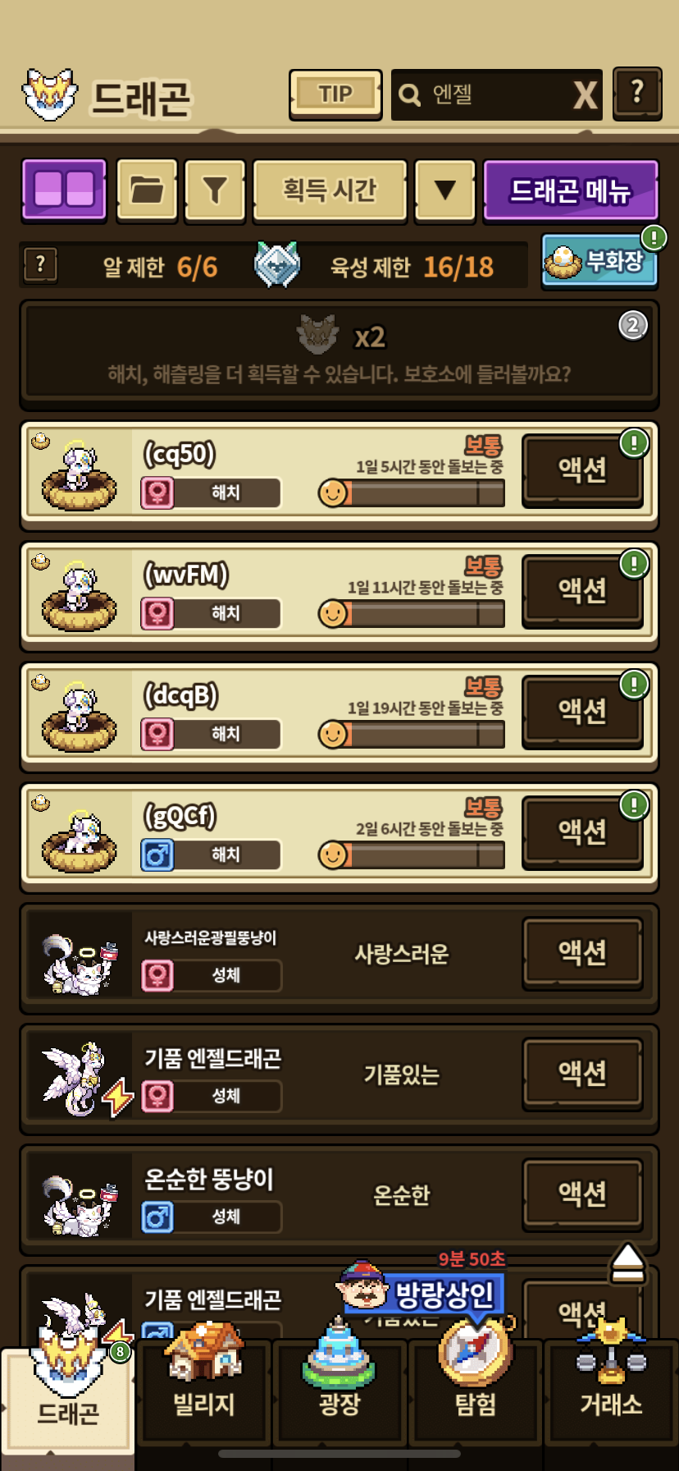Open the folder icon button
Viewport: 679px width, 1471px height.
(x=147, y=190)
